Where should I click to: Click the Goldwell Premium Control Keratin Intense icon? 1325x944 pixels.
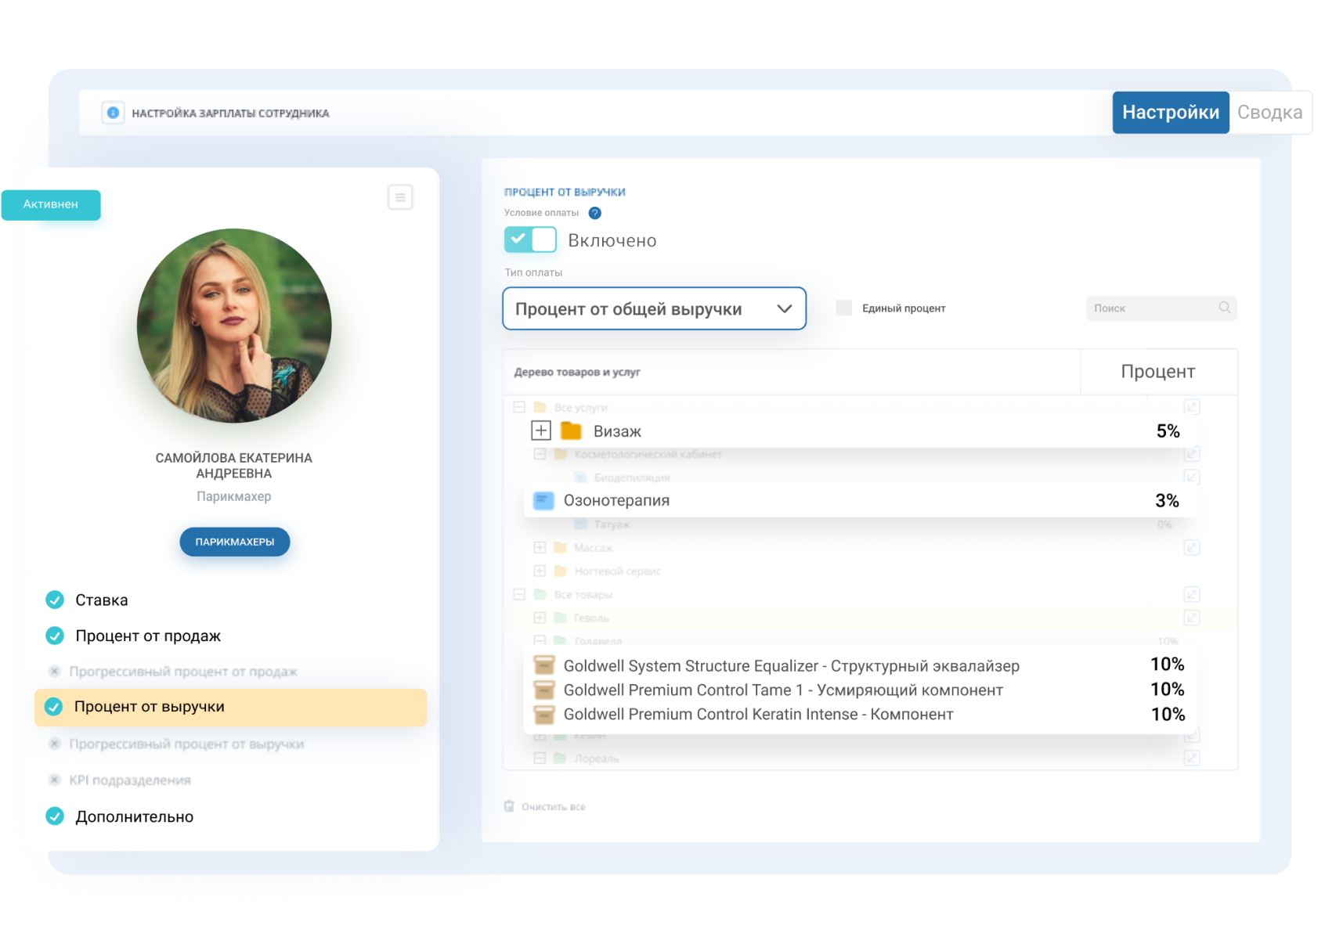pos(543,714)
